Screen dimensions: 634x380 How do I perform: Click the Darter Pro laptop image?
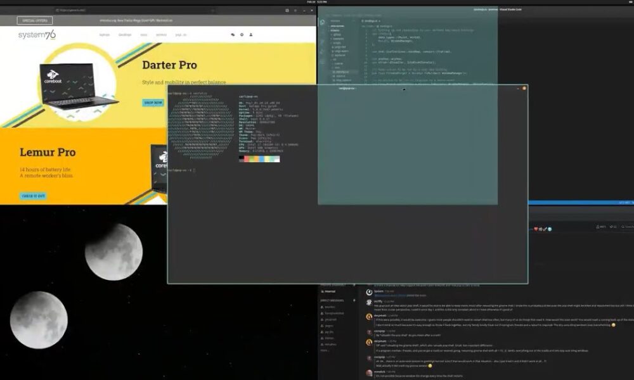77,87
